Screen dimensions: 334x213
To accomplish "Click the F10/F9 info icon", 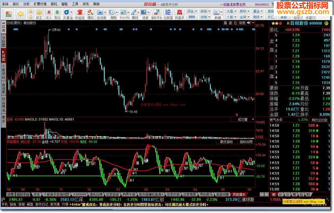I will point(123,12).
